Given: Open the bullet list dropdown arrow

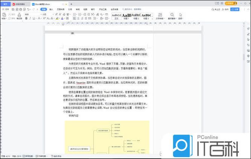Looking at the screenshot, I should 77,14.
